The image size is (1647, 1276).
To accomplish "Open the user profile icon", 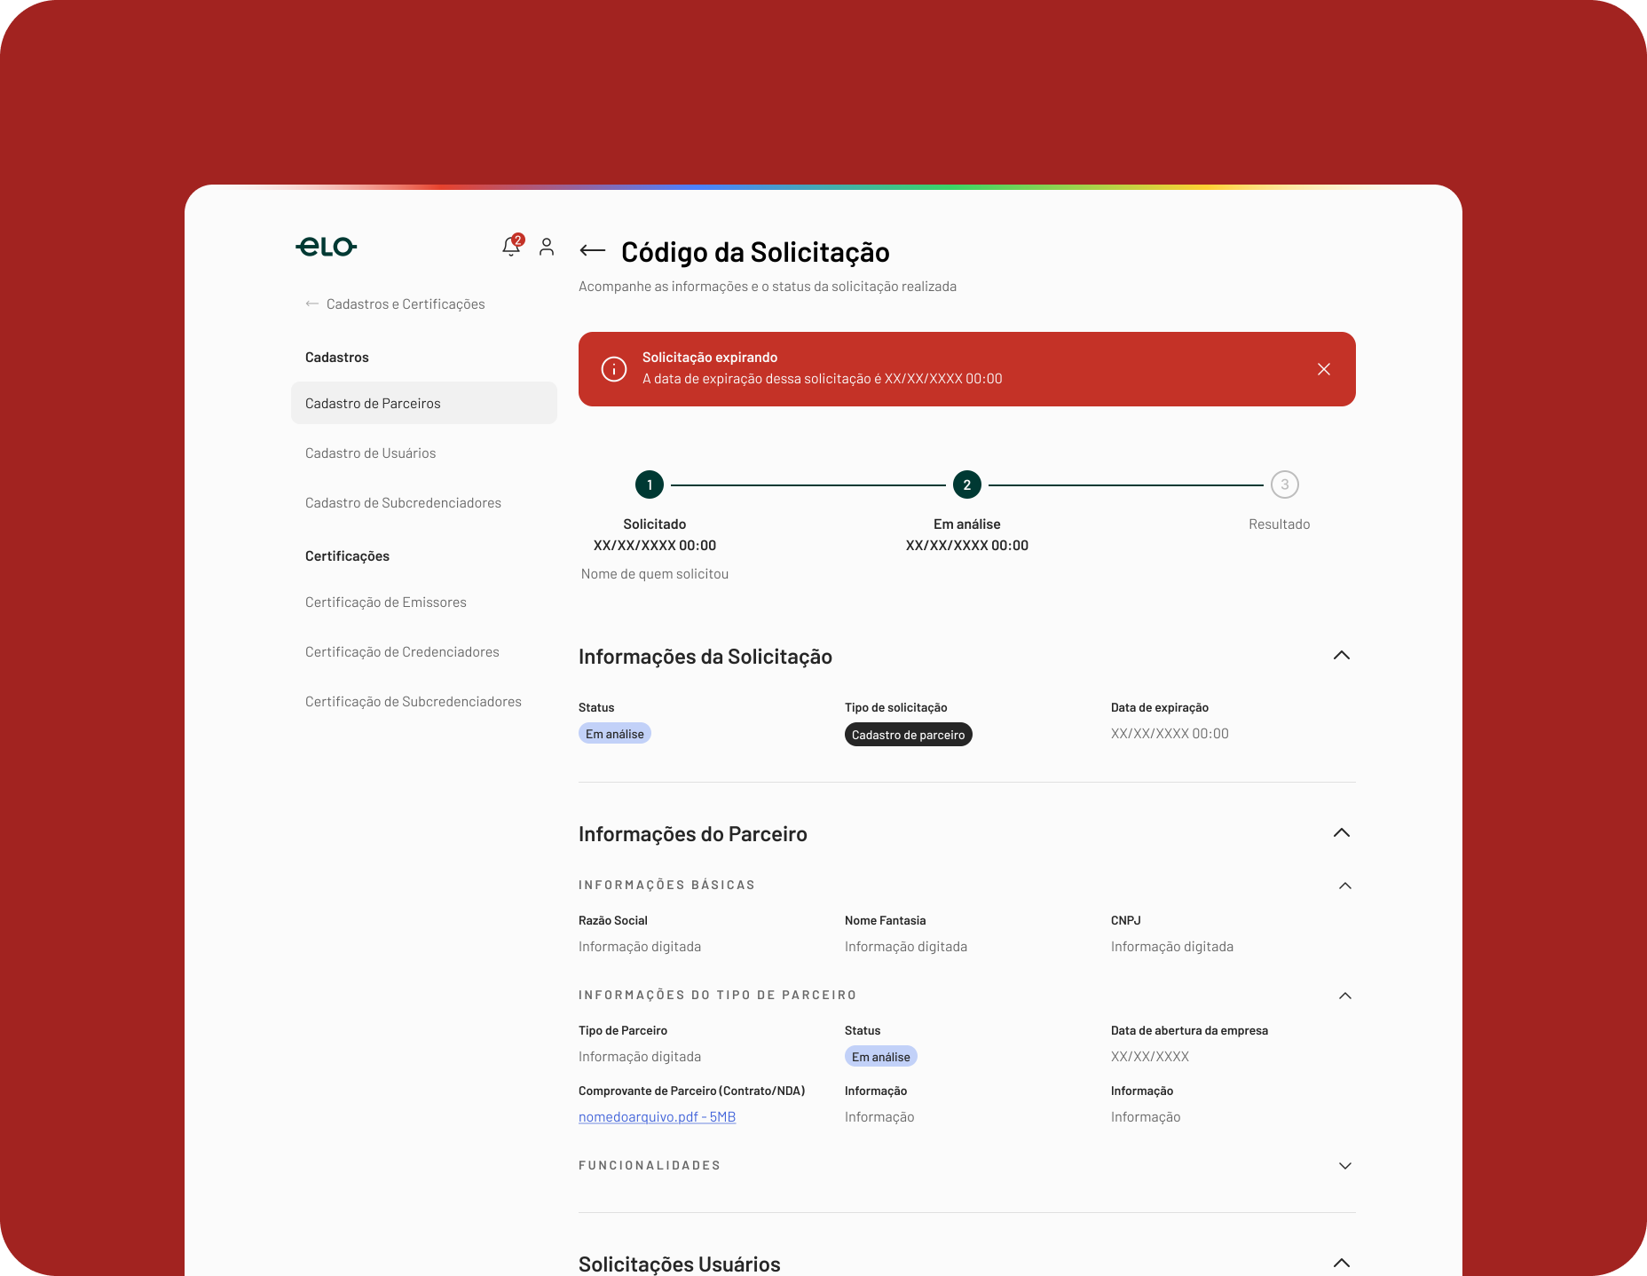I will click(547, 247).
